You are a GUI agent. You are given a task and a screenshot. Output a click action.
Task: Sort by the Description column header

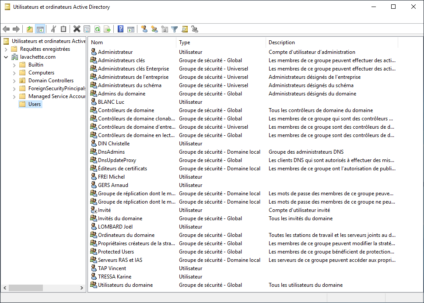tap(332, 42)
